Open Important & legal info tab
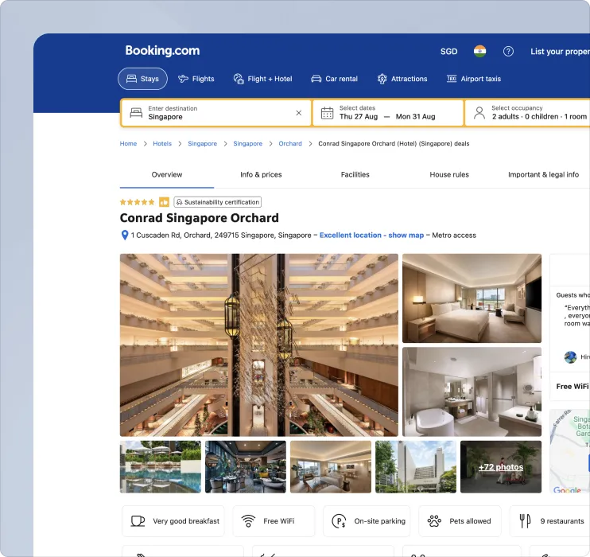Screen dimensions: 590x557 click(x=543, y=174)
